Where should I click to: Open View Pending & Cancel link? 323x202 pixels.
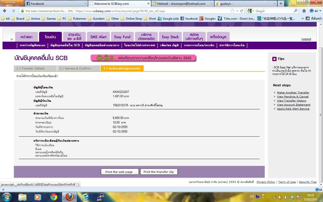coord(293,97)
